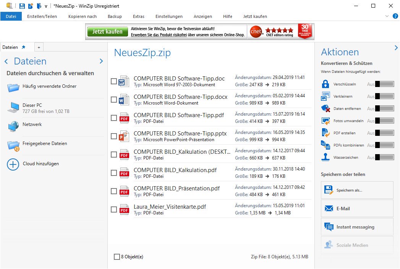Image resolution: width=400 pixels, height=269 pixels.
Task: Toggle the PDF erstellen switch
Action: pyautogui.click(x=385, y=133)
